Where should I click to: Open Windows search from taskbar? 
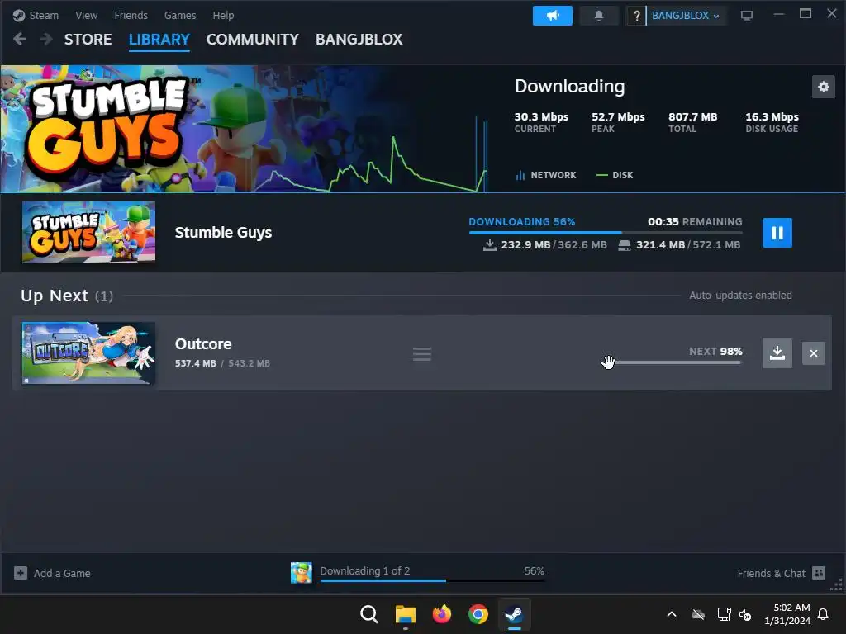pos(369,614)
